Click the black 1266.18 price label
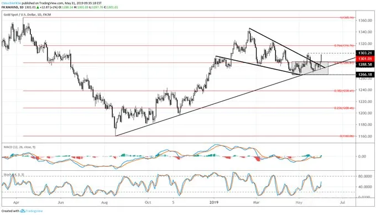This screenshot has height=215, width=376. click(x=365, y=75)
